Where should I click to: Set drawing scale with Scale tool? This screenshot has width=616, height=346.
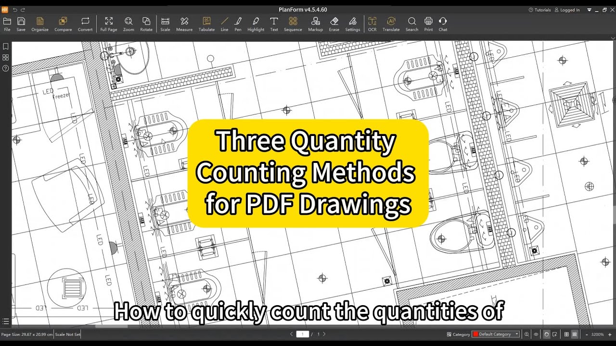click(x=165, y=24)
